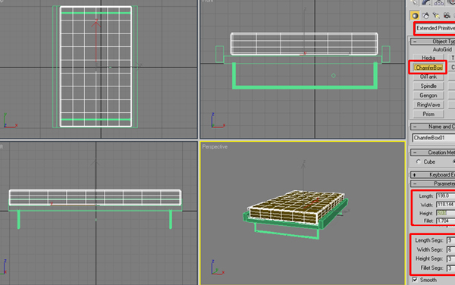
Task: Select the Geometry category icon
Action: 415,16
